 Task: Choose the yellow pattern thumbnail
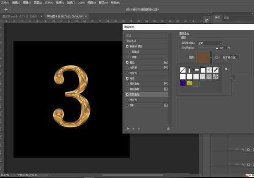(x=189, y=83)
